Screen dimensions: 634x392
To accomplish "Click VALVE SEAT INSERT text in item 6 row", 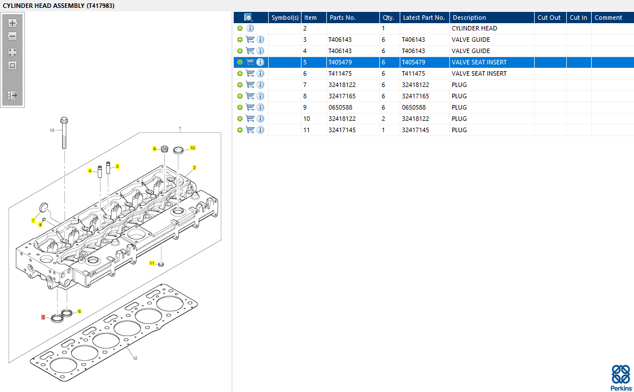I will tap(479, 73).
